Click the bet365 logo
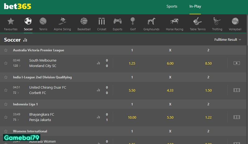Image resolution: width=248 pixels, height=144 pixels. click(x=18, y=6)
